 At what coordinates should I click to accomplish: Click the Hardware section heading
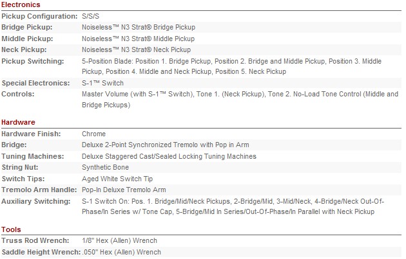[18, 122]
